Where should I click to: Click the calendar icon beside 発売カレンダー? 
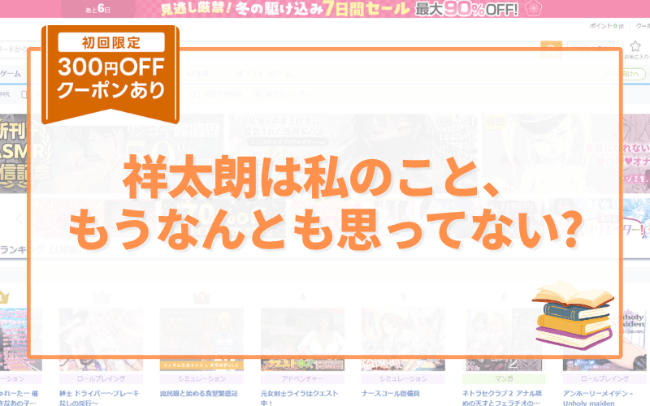(258, 94)
